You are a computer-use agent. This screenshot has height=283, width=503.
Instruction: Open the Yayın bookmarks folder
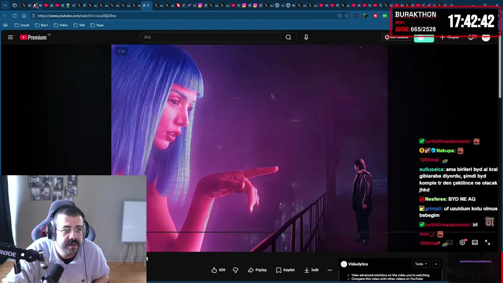pos(97,25)
